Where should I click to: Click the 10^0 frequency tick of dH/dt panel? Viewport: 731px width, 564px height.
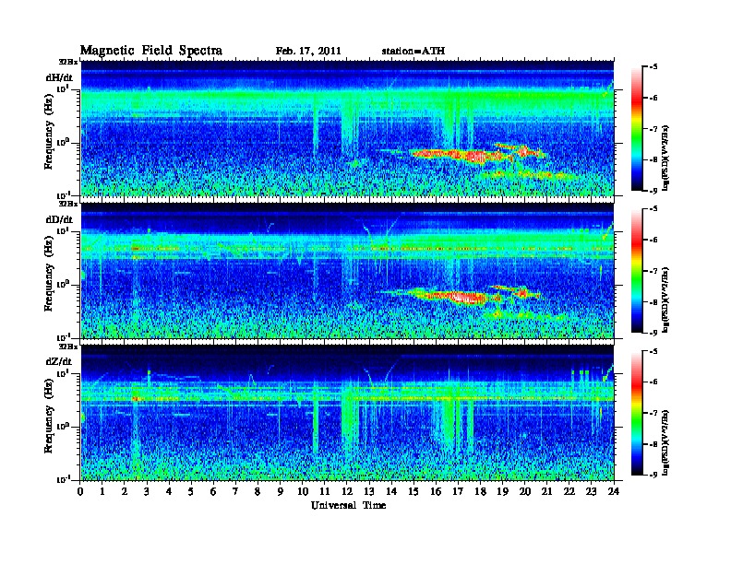pos(63,143)
